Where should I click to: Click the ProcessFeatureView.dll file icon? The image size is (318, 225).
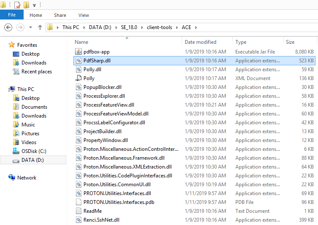78,105
